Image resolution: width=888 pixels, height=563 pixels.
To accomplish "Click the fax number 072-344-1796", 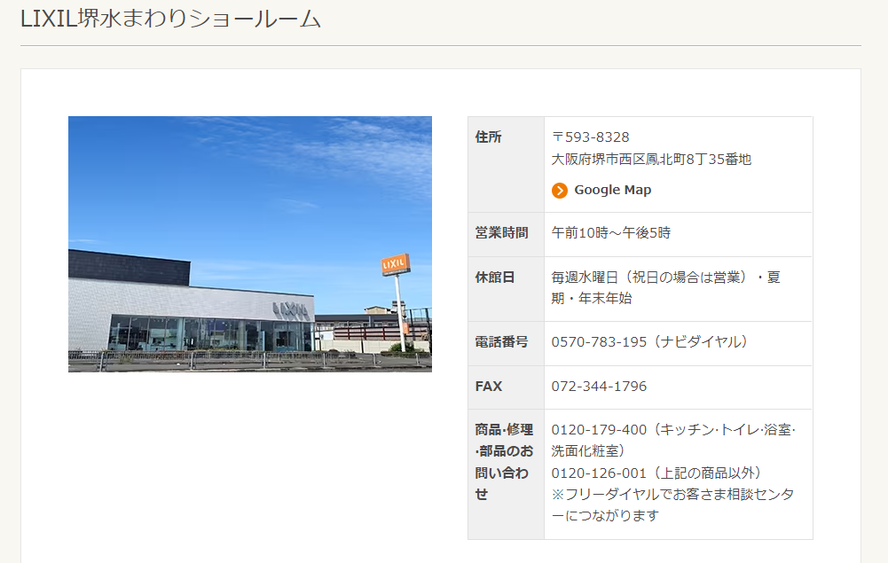I will [599, 387].
